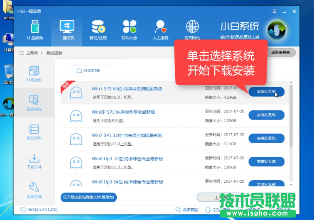Switch to the GHOST版 tab
The height and width of the screenshot is (220, 314).
point(88,71)
